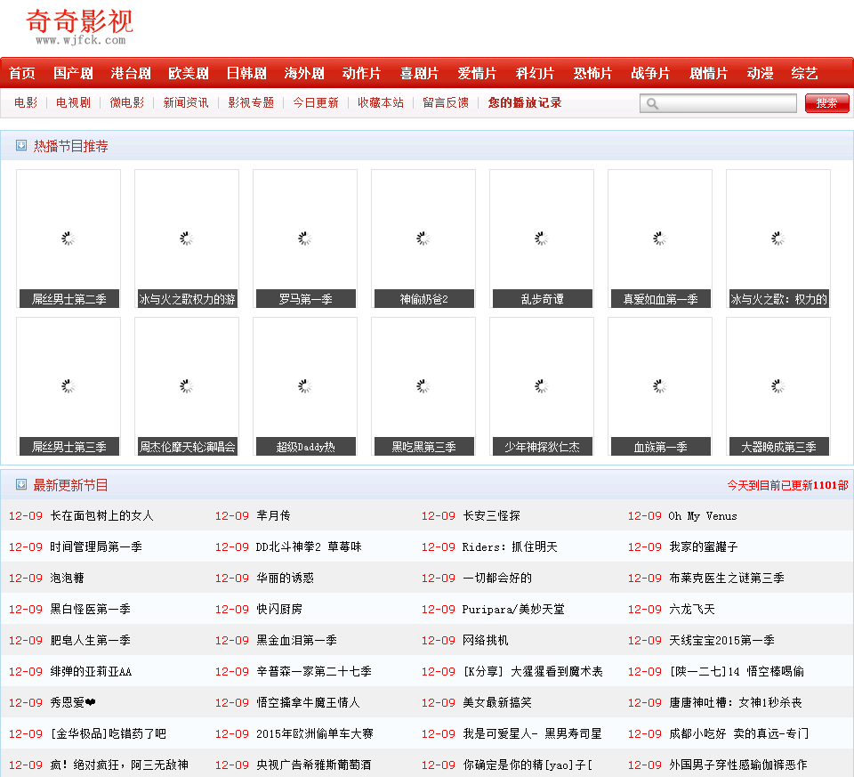Open the 罗马第一季 thumbnail
This screenshot has height=777, width=854.
point(305,239)
